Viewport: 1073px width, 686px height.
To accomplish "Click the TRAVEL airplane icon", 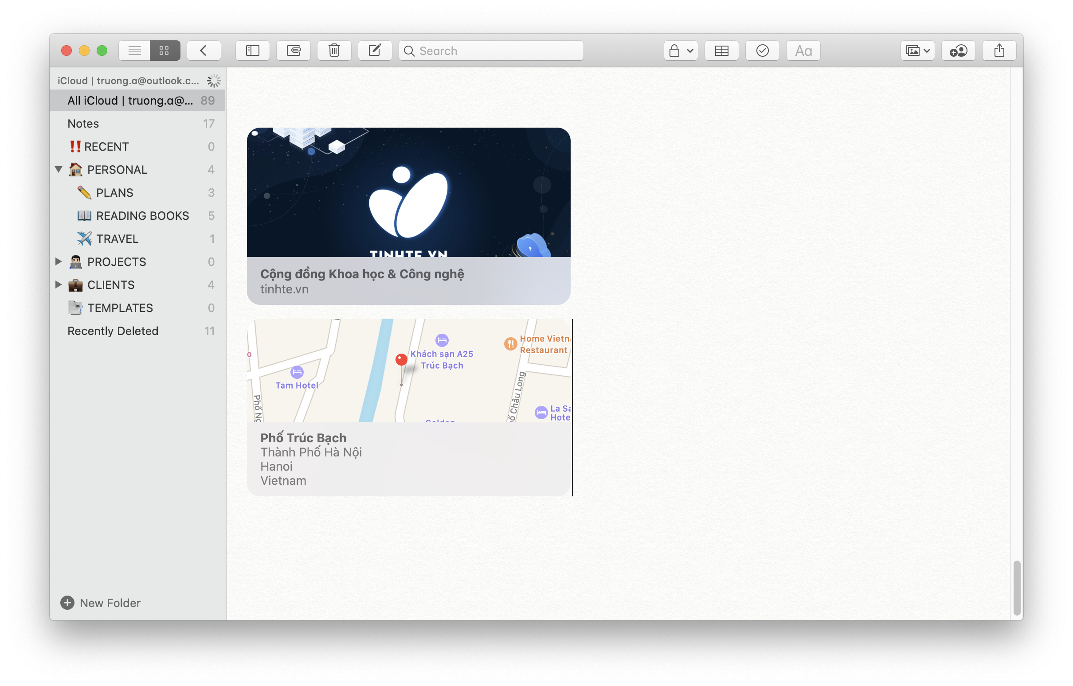I will pos(84,239).
